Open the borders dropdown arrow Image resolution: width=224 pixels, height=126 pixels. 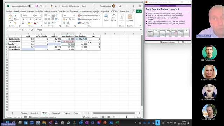(26, 23)
